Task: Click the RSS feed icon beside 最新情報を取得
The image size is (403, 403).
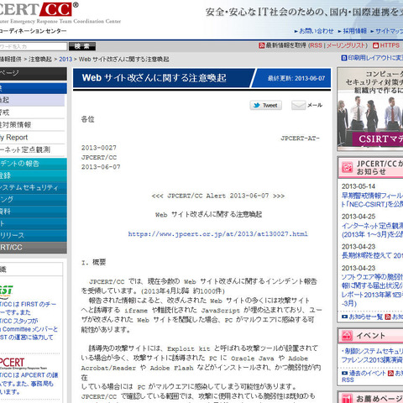Action: (x=262, y=45)
